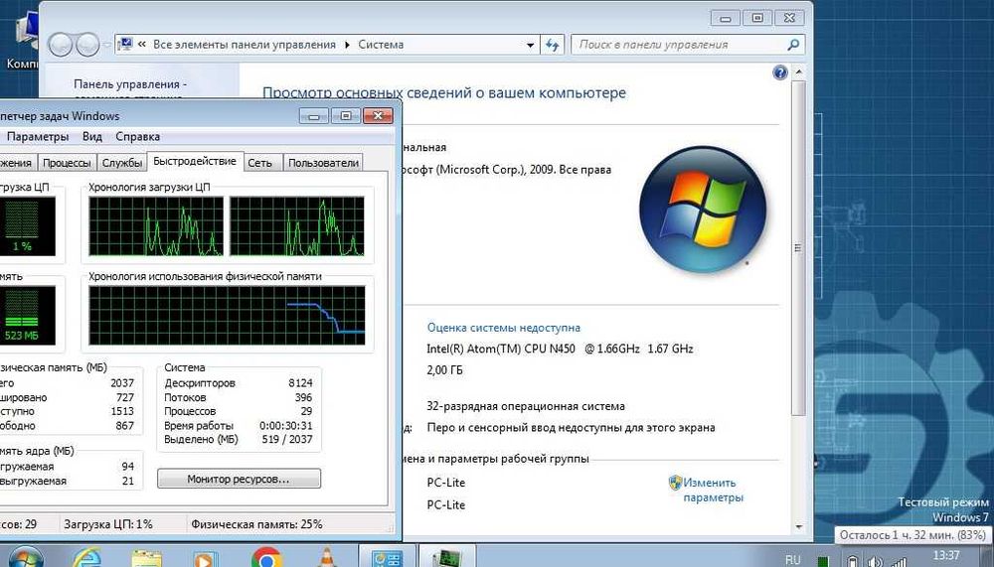The width and height of the screenshot is (994, 567).
Task: Open the Параметры menu in Task Manager
Action: (x=38, y=136)
